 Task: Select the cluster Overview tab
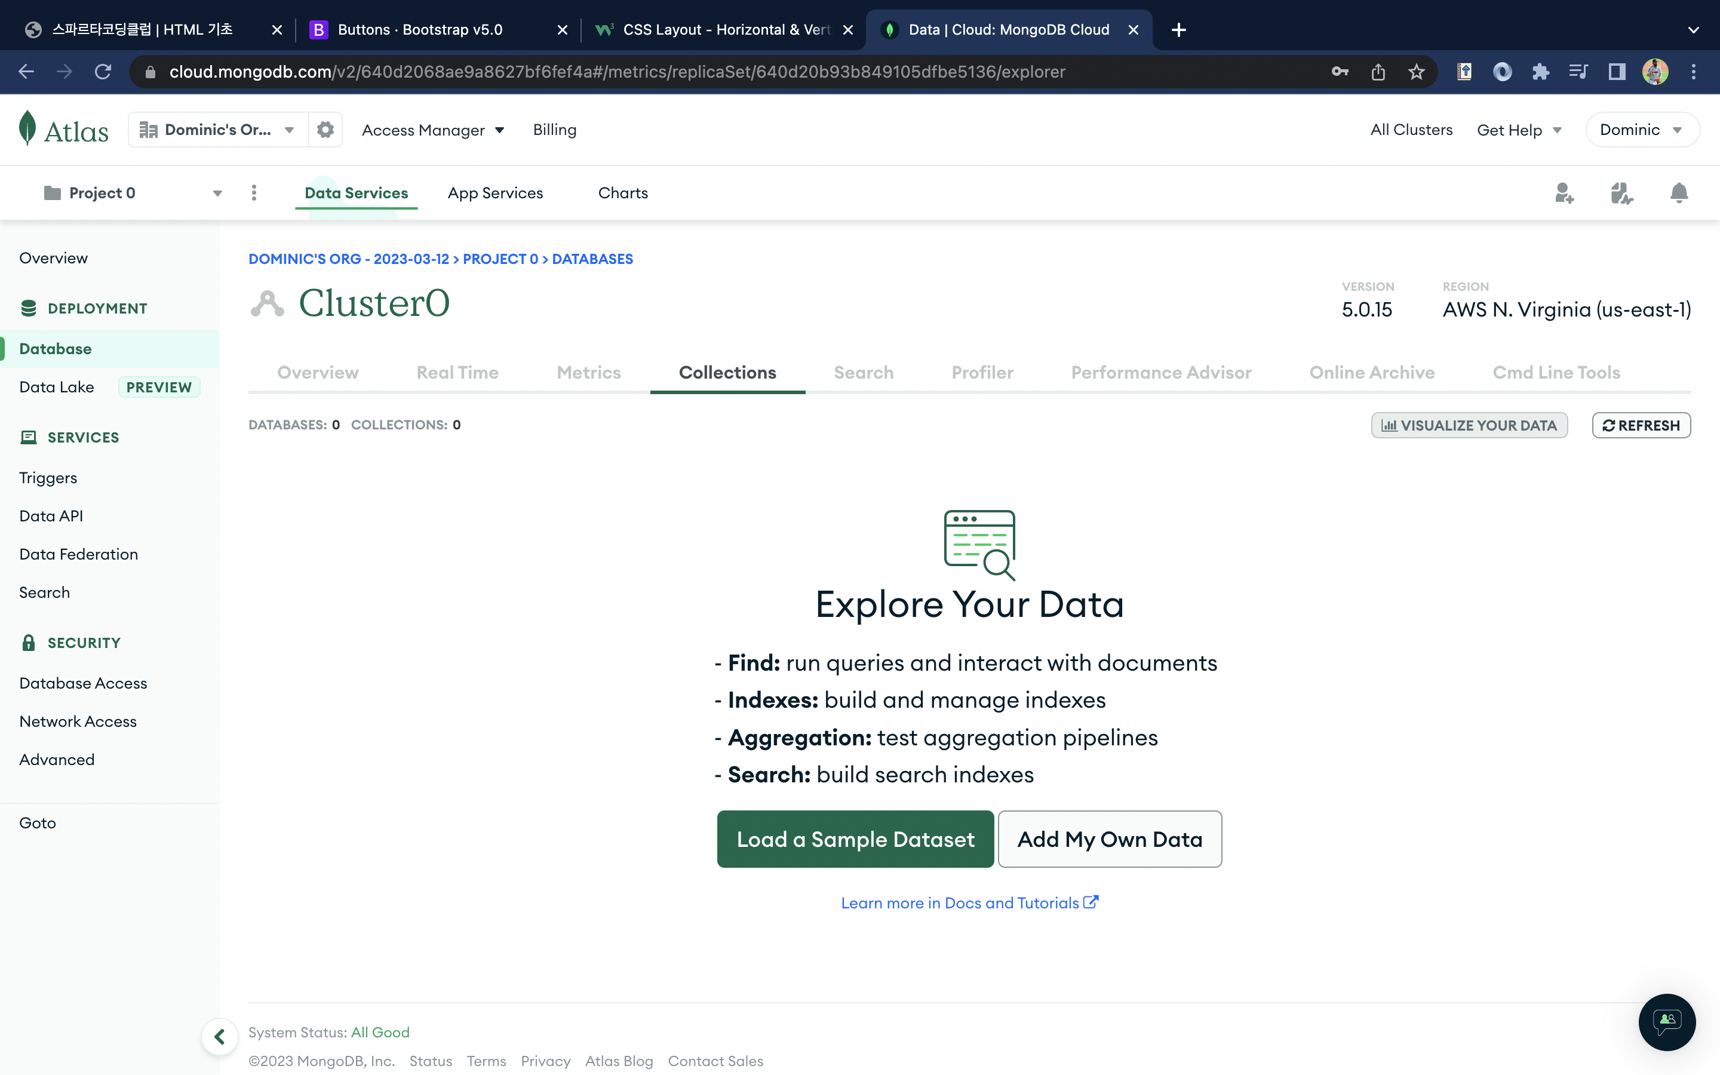318,373
